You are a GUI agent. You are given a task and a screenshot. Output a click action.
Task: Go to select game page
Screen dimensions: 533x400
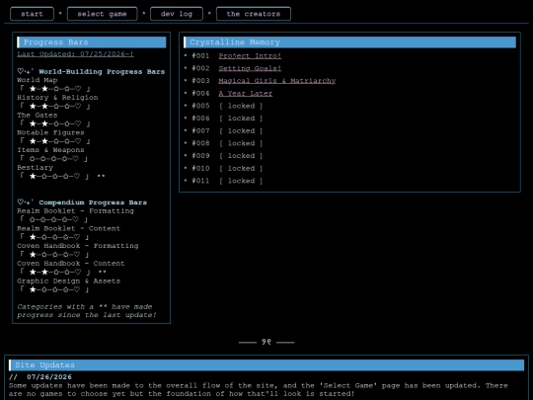102,14
